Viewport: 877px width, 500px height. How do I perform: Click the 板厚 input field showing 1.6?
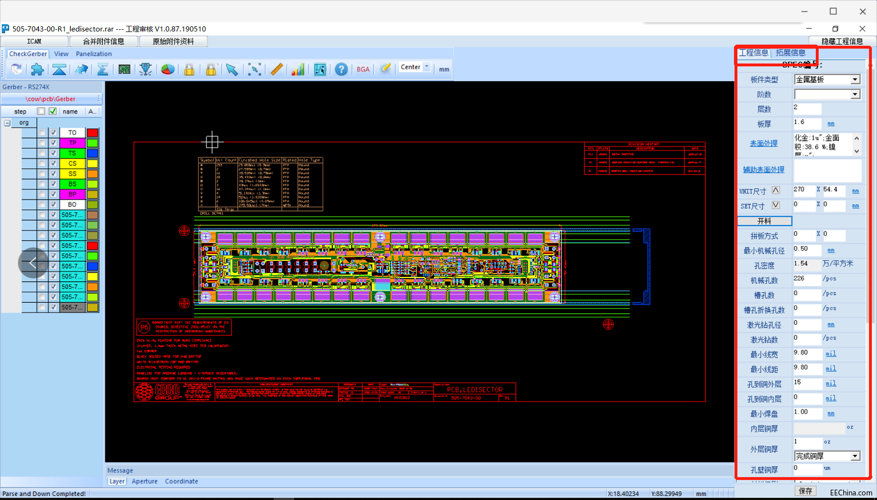pos(807,124)
